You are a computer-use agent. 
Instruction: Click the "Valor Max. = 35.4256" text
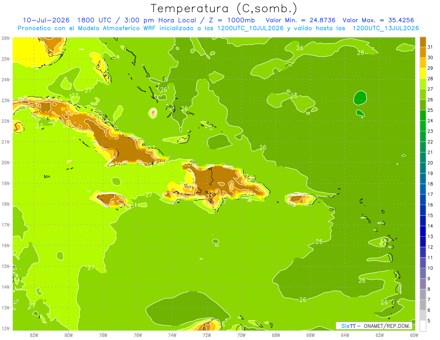click(x=378, y=20)
